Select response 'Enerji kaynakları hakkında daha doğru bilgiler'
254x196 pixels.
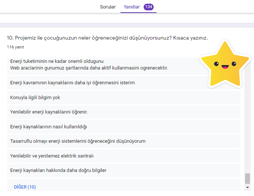point(124,170)
